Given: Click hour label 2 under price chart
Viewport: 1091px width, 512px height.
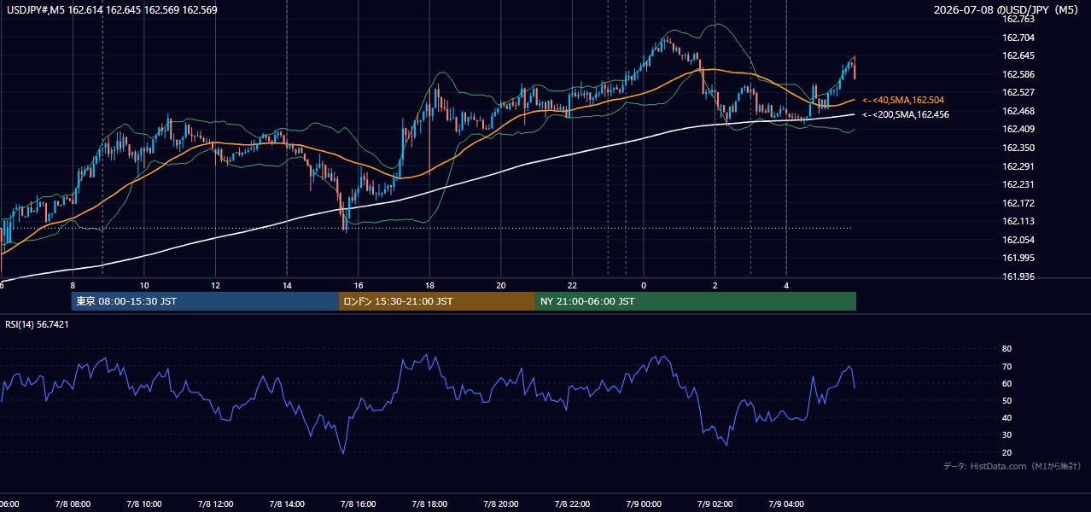Looking at the screenshot, I should [x=715, y=285].
